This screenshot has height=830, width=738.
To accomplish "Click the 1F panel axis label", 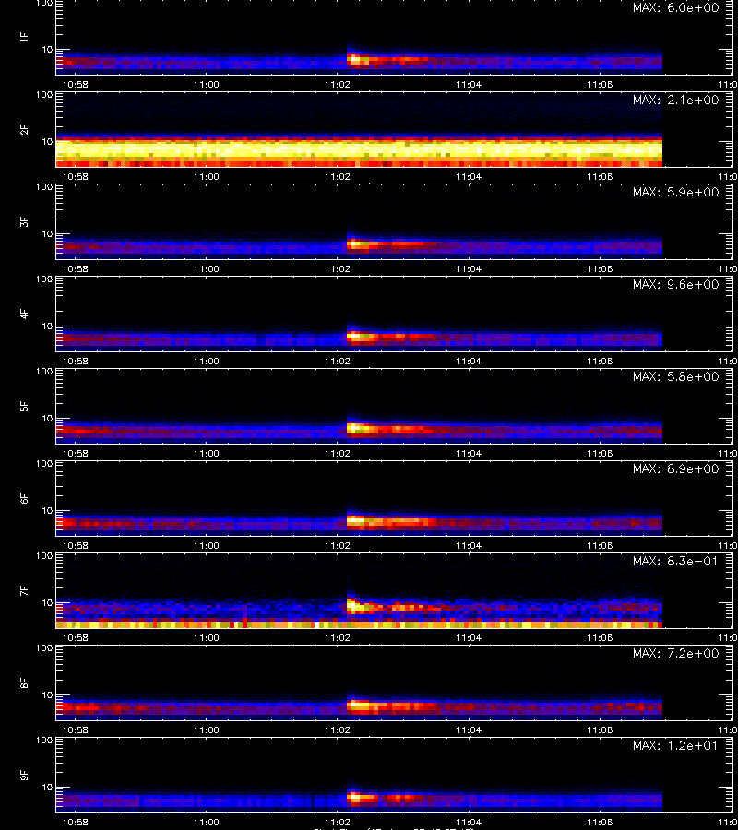I will pyautogui.click(x=23, y=37).
